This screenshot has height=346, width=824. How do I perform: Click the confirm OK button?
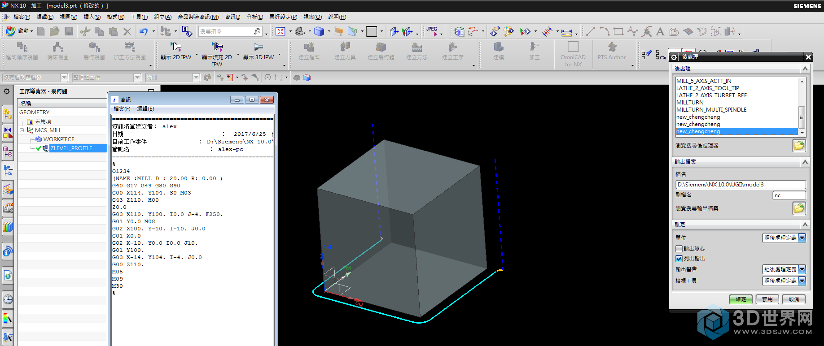[x=741, y=299]
